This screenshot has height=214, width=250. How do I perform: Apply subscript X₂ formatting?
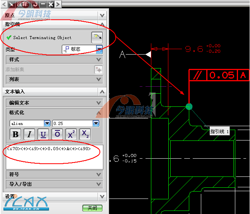click(x=85, y=134)
